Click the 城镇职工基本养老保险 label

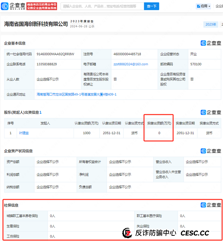click(x=22, y=216)
